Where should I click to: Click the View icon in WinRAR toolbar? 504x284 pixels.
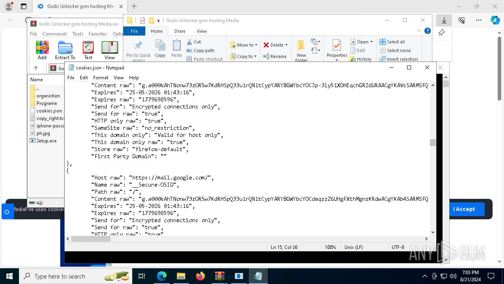coord(109,50)
